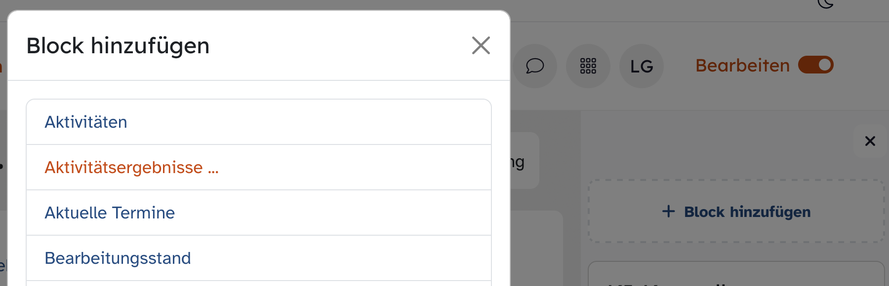This screenshot has width=889, height=286.
Task: Pick Bearbeitungsstand from the list
Action: 118,258
